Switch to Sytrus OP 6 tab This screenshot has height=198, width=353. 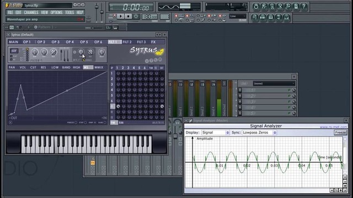[x=98, y=42]
